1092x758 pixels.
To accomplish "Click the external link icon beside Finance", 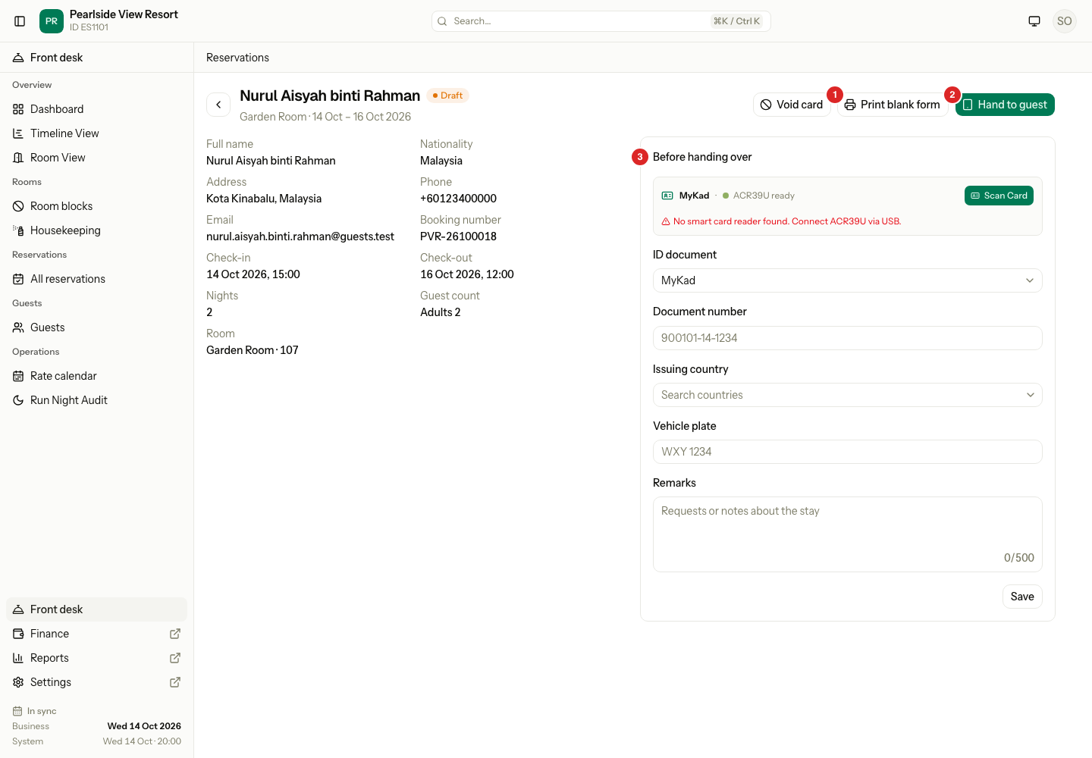I will [x=175, y=634].
